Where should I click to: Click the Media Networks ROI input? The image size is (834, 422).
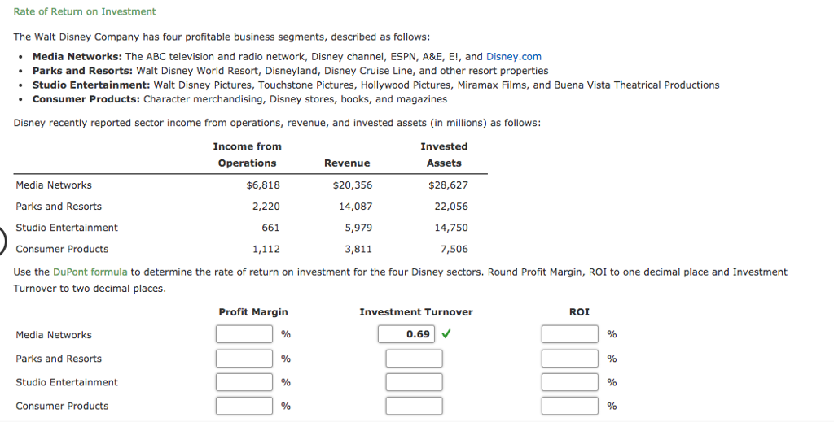coord(570,334)
